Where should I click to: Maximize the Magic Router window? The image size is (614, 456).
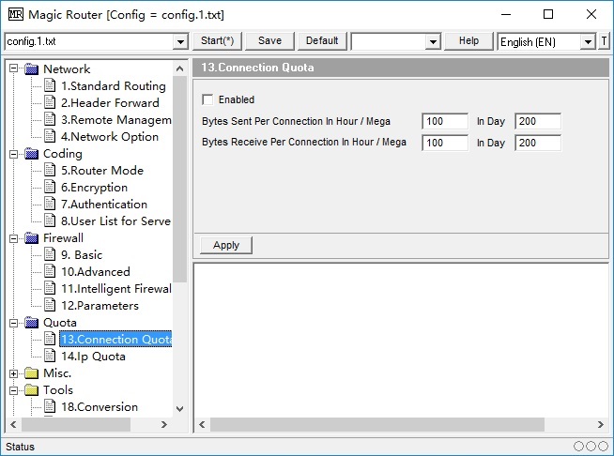coord(548,14)
